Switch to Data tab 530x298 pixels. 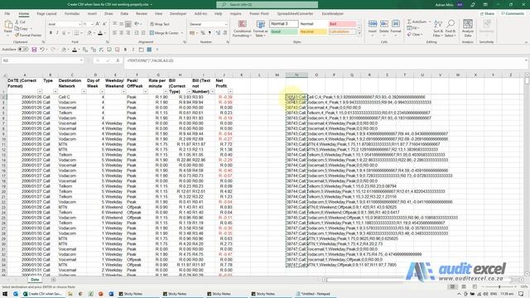[x=124, y=14]
